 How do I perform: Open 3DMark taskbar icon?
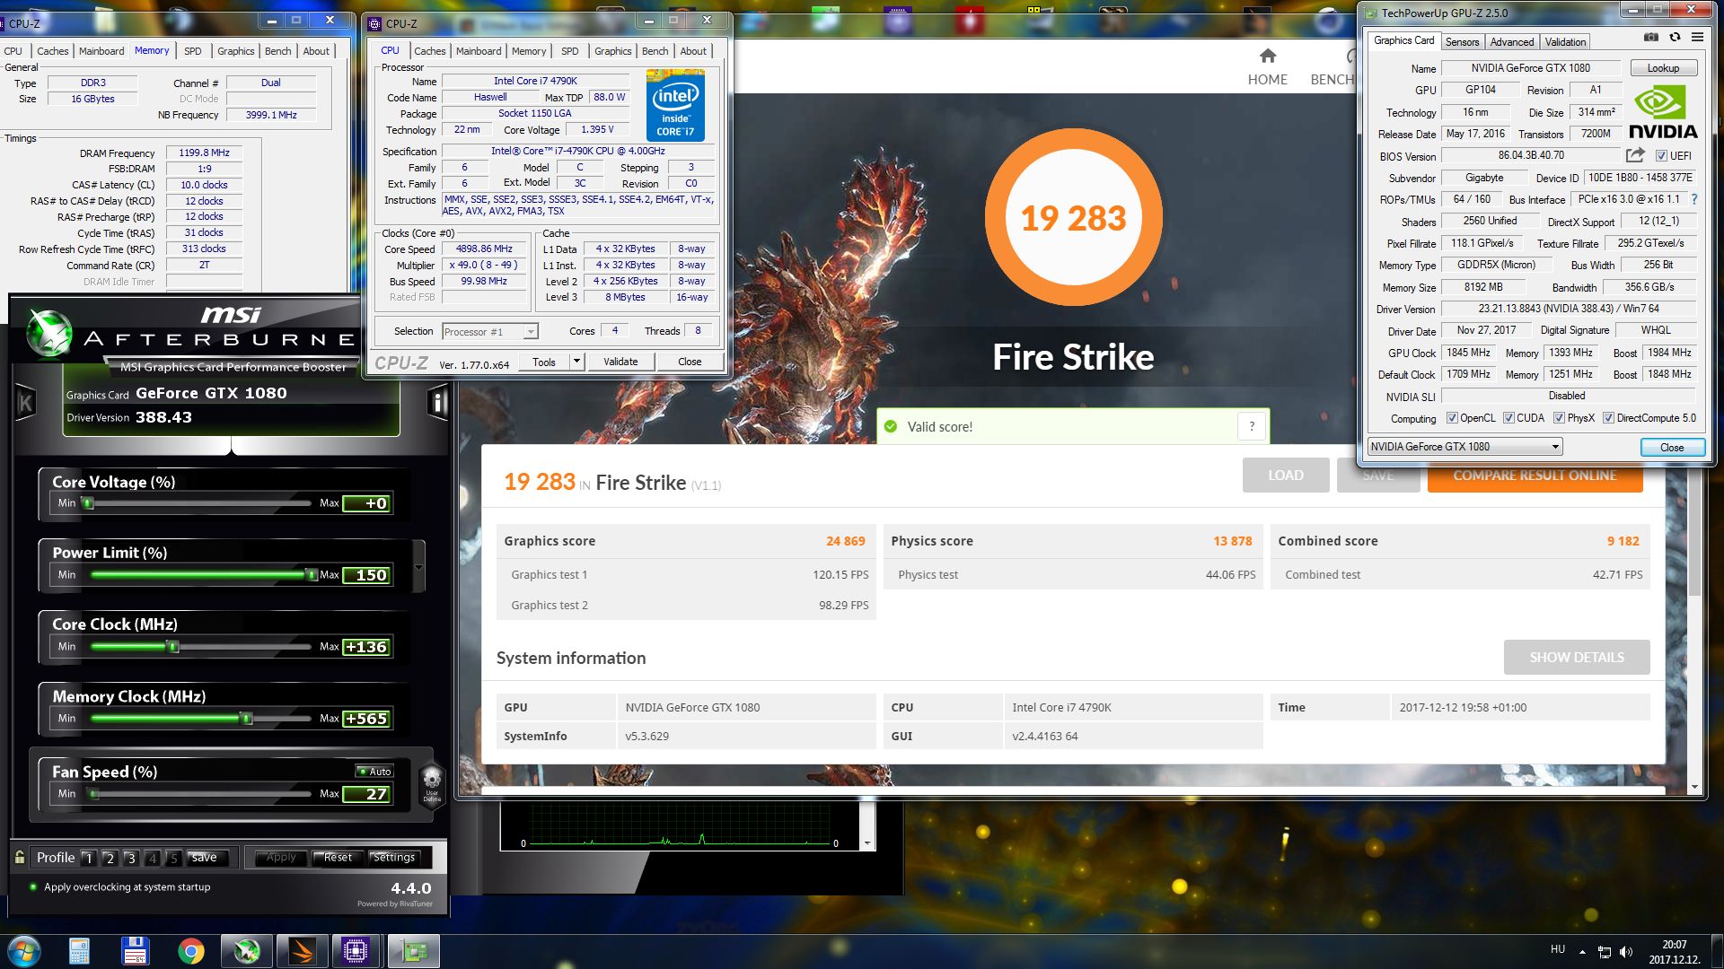point(302,950)
